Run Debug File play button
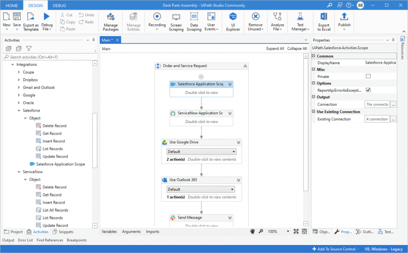Screen dimensions: 408x253 pos(47,16)
